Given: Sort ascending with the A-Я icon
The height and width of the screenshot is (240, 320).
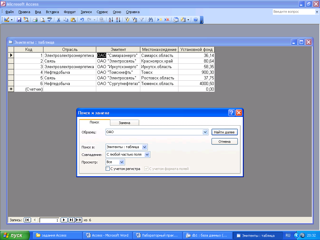Looking at the screenshot, I should pyautogui.click(x=111, y=20).
